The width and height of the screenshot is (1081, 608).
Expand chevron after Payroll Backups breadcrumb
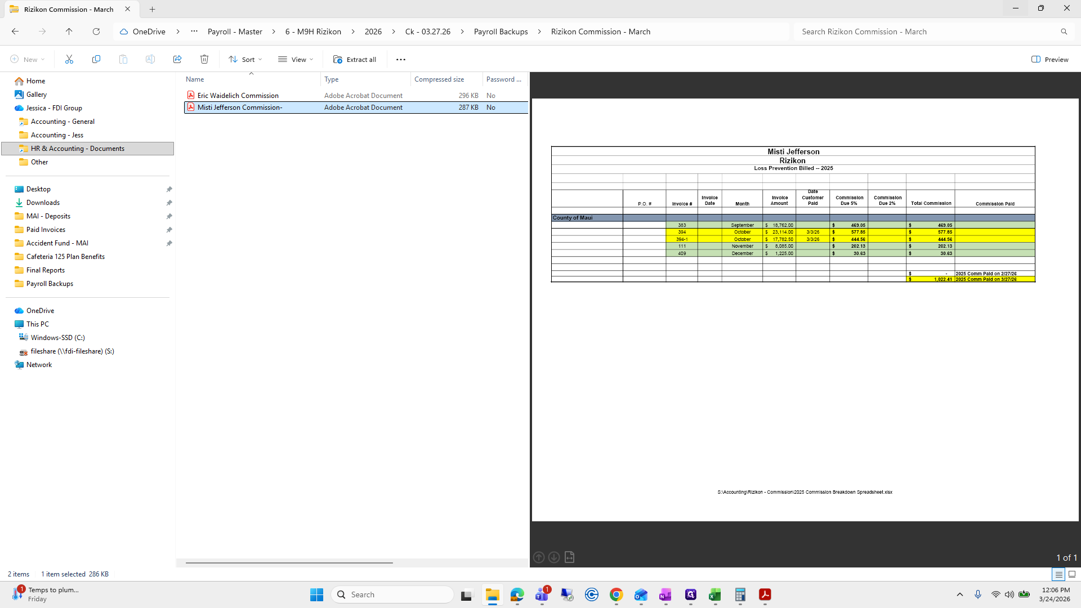tap(539, 32)
